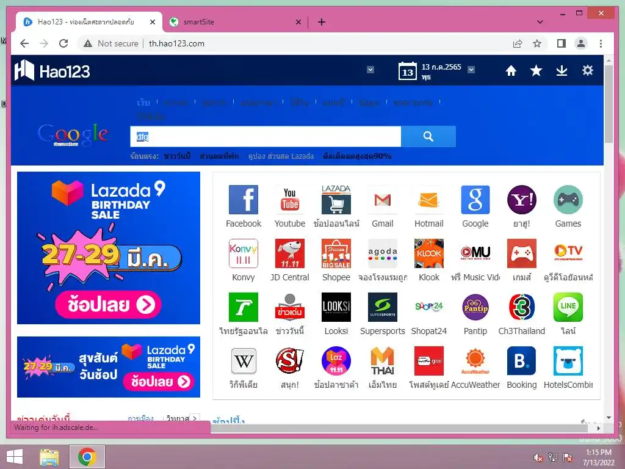Open the Facebook shortcut icon
This screenshot has width=625, height=469.
click(x=243, y=200)
